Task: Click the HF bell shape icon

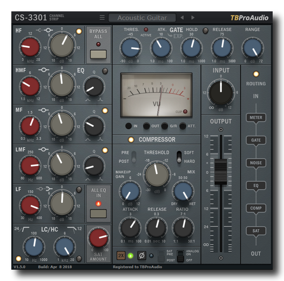Action: coord(48,30)
